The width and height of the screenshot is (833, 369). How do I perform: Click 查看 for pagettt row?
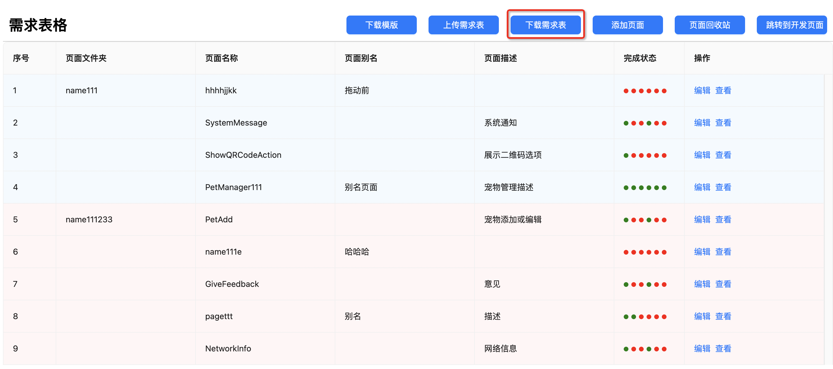point(723,316)
